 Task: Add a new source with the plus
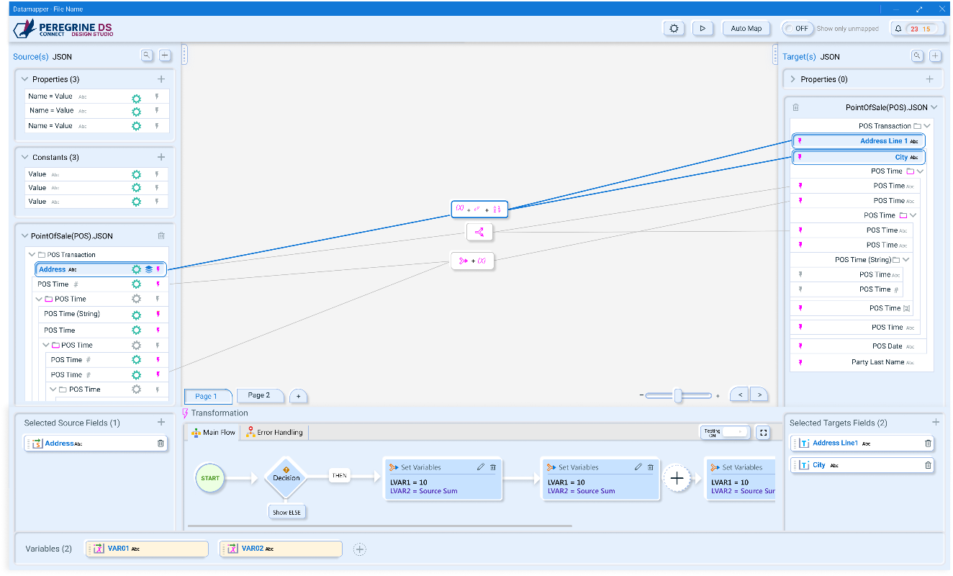165,55
